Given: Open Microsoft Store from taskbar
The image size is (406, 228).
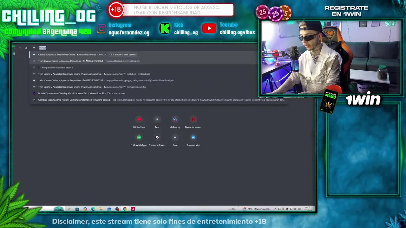Looking at the screenshot, I should click(77, 209).
